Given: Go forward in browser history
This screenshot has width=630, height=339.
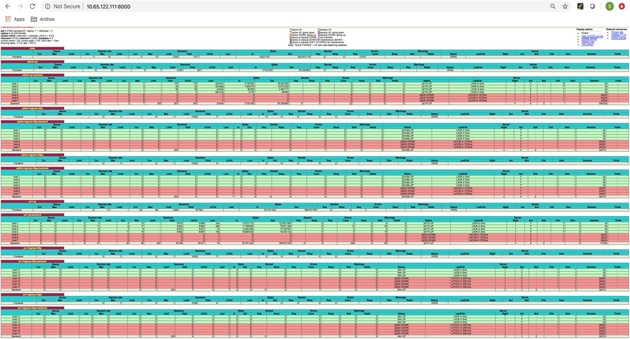Looking at the screenshot, I should [20, 6].
